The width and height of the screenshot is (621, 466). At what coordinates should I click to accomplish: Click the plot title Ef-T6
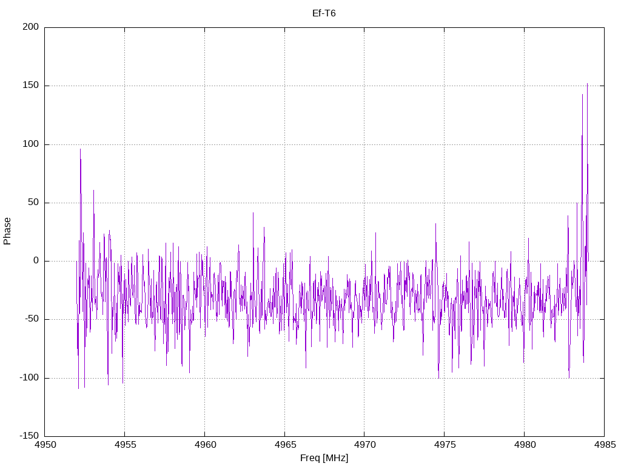coord(323,13)
